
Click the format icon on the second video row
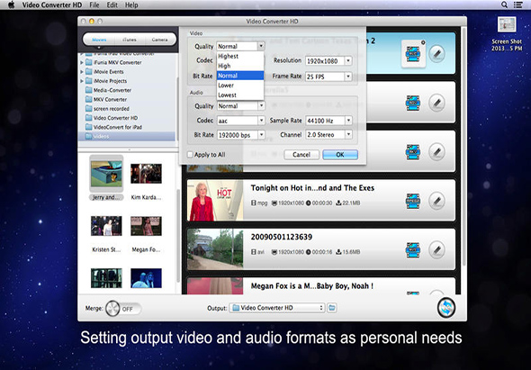pos(413,103)
